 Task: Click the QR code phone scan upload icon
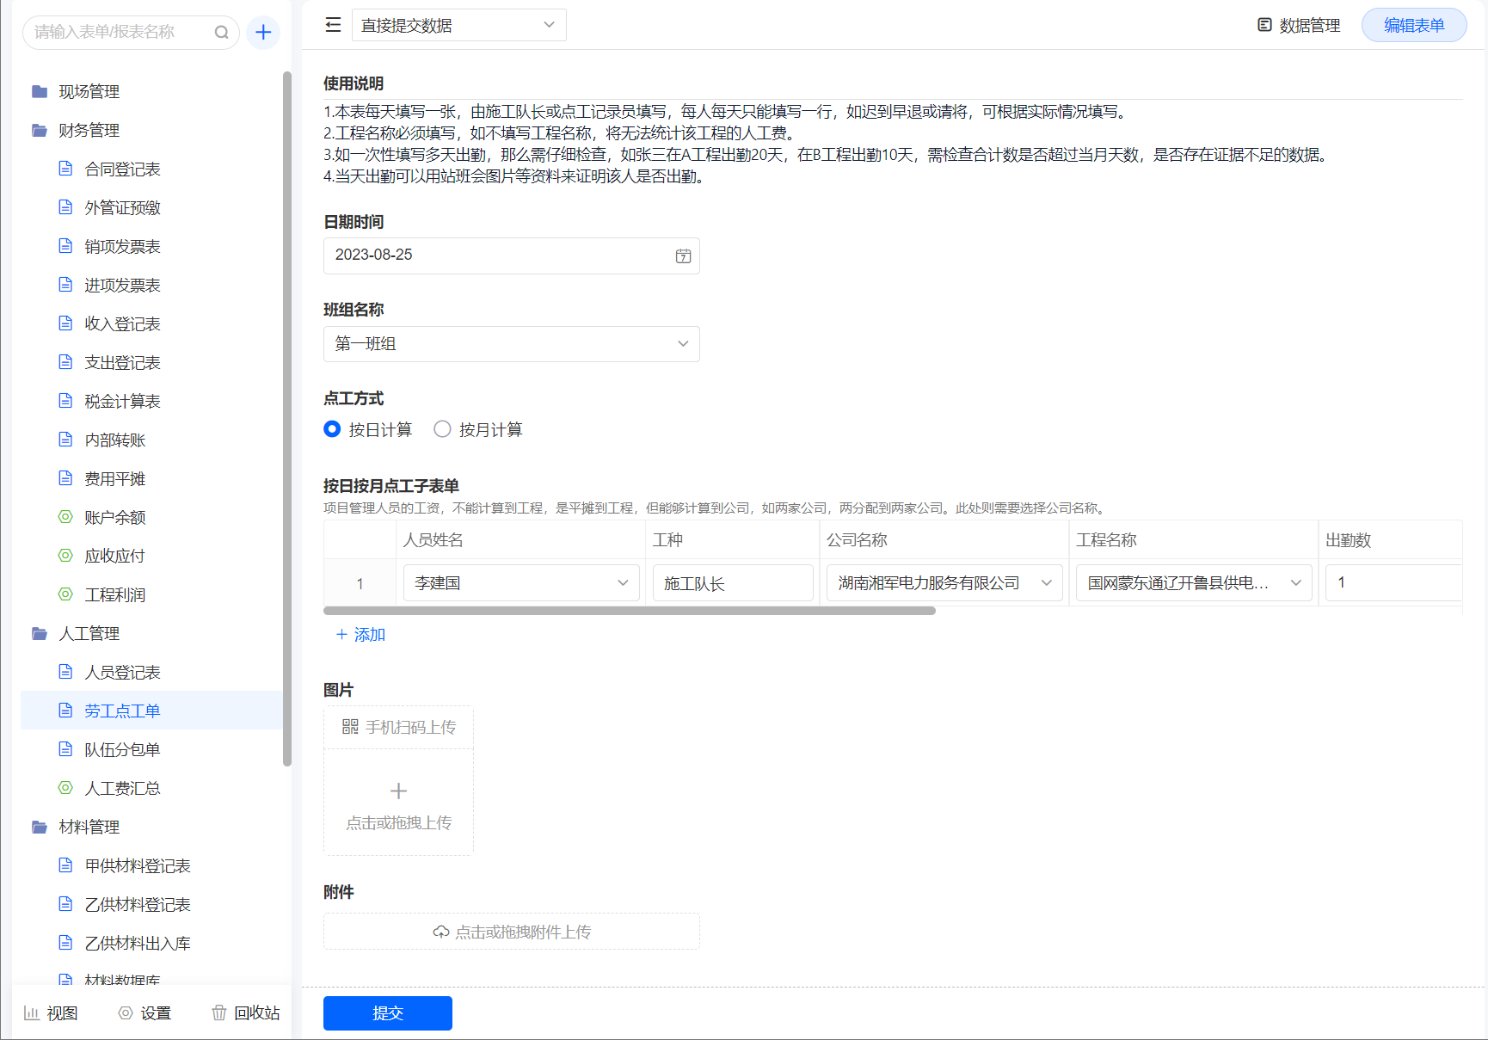click(350, 727)
